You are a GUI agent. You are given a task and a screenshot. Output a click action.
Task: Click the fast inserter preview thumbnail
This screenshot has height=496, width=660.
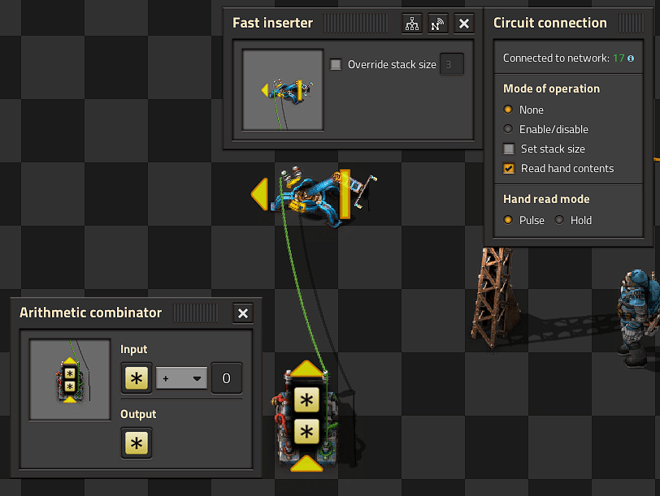coord(283,90)
